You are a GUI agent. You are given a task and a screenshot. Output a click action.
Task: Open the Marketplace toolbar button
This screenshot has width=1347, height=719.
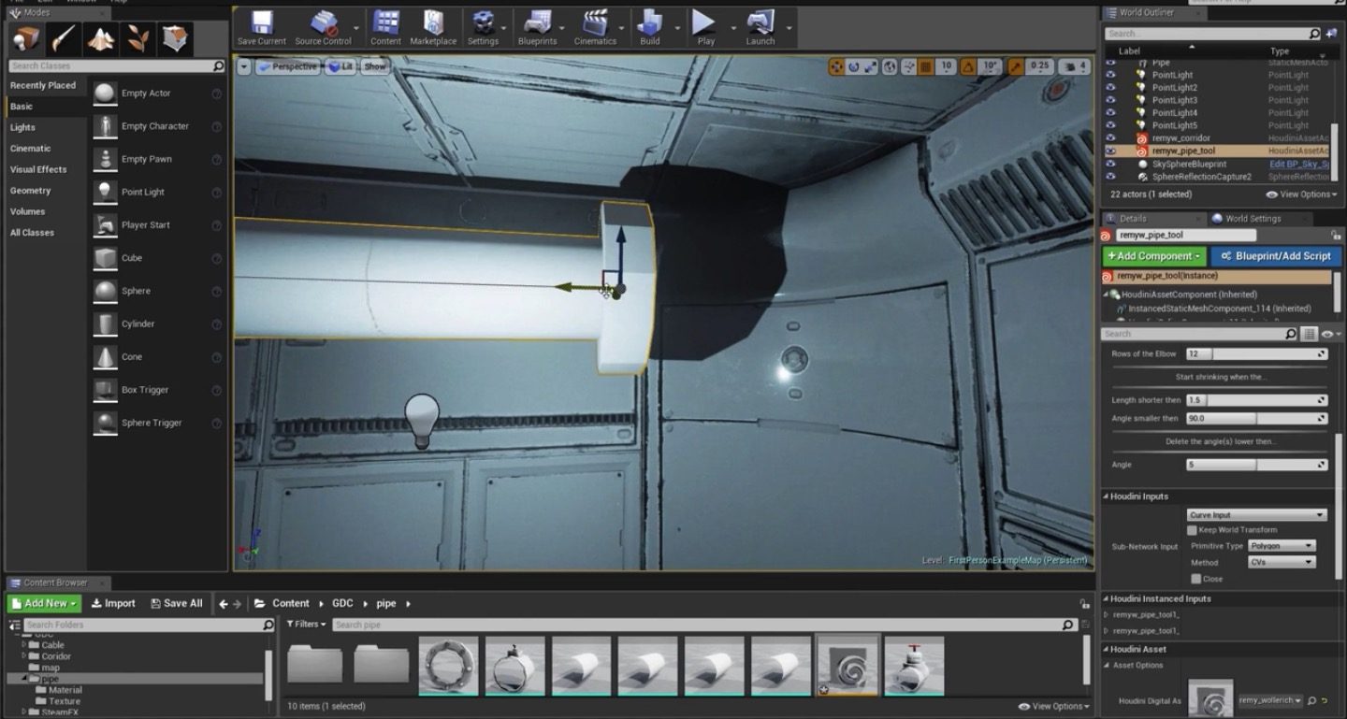tap(433, 27)
